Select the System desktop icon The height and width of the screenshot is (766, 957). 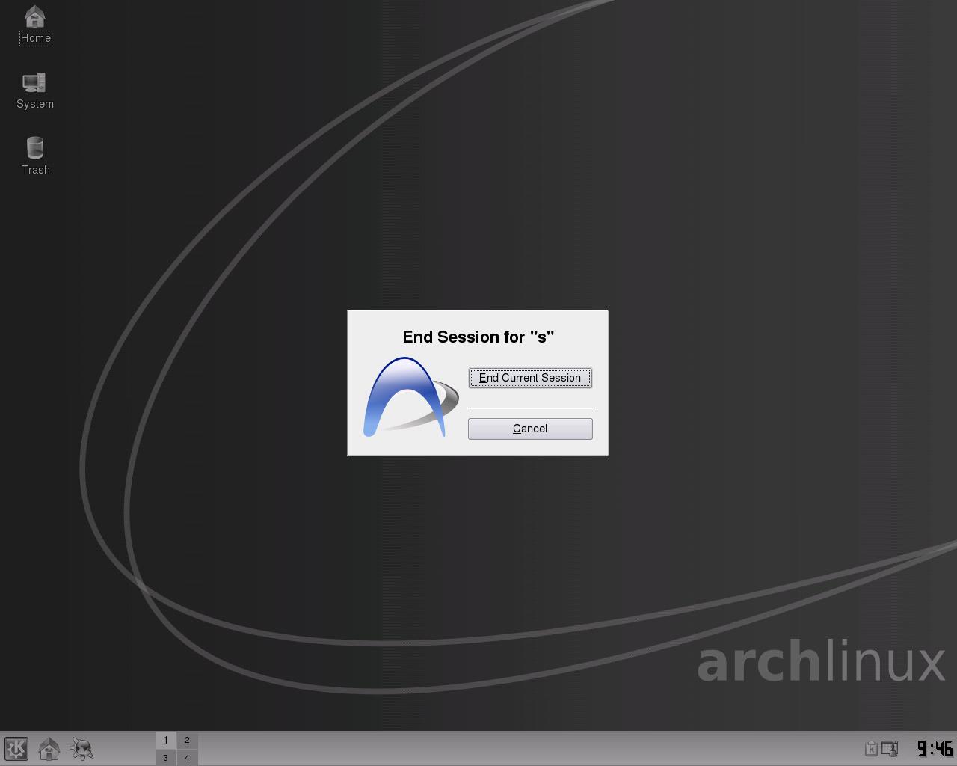35,91
